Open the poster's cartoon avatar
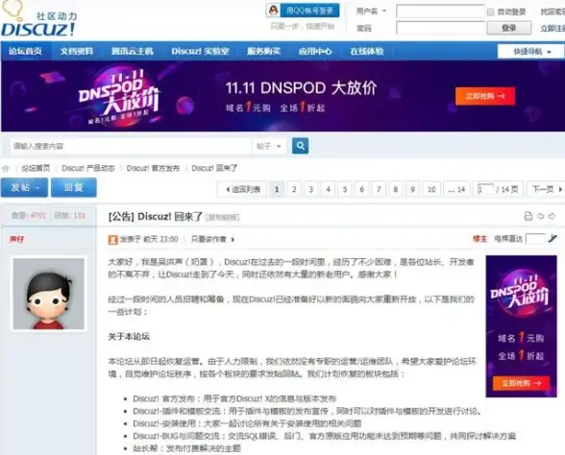 coord(49,294)
